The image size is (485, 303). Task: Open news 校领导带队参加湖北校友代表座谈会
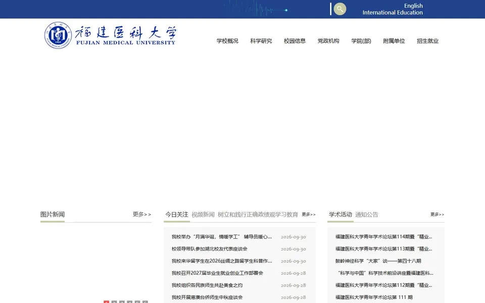tap(209, 249)
